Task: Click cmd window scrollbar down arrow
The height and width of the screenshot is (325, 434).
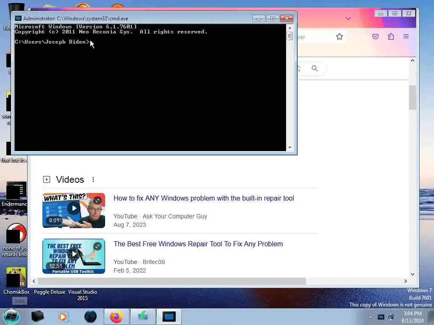Action: coord(290,148)
